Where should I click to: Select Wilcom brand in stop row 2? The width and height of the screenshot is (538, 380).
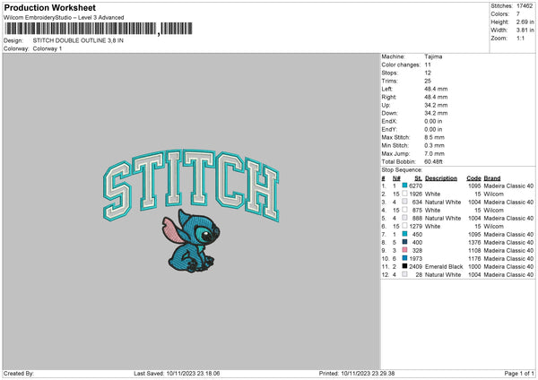coord(494,194)
